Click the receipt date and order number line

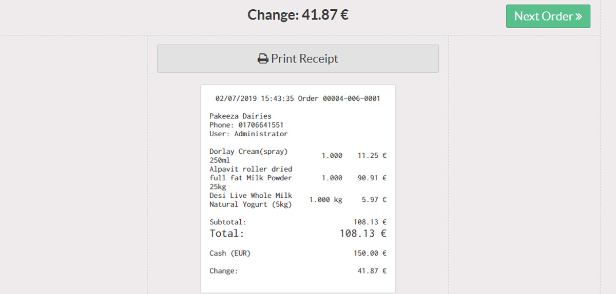[x=298, y=98]
